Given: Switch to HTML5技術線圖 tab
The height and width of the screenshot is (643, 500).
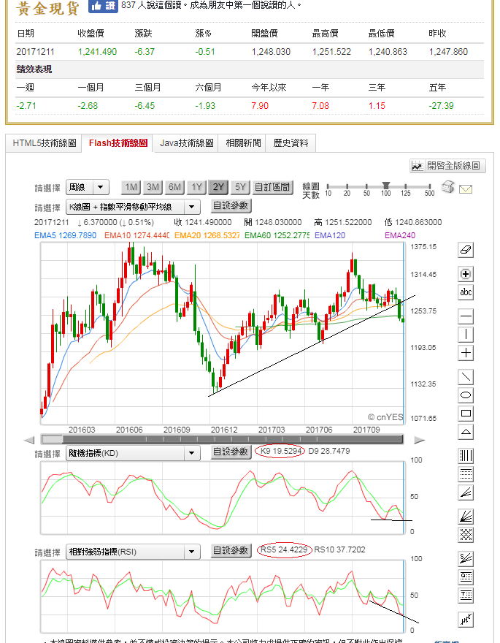Looking at the screenshot, I should point(45,143).
